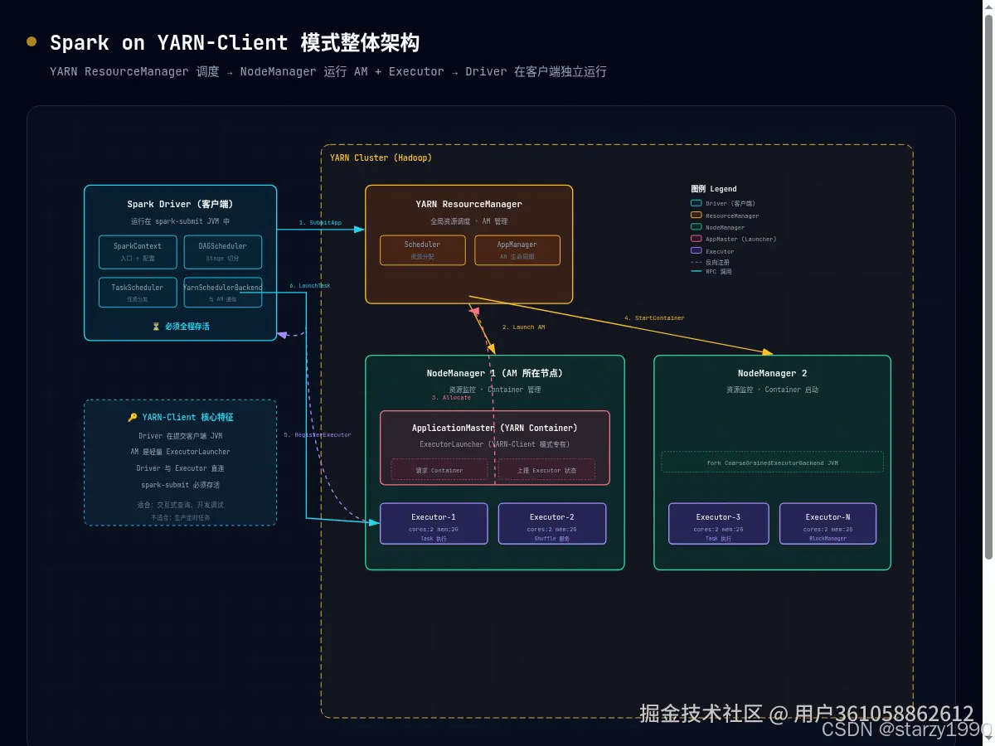The height and width of the screenshot is (746, 995).
Task: Click the subtitle line under the page title
Action: click(x=328, y=72)
